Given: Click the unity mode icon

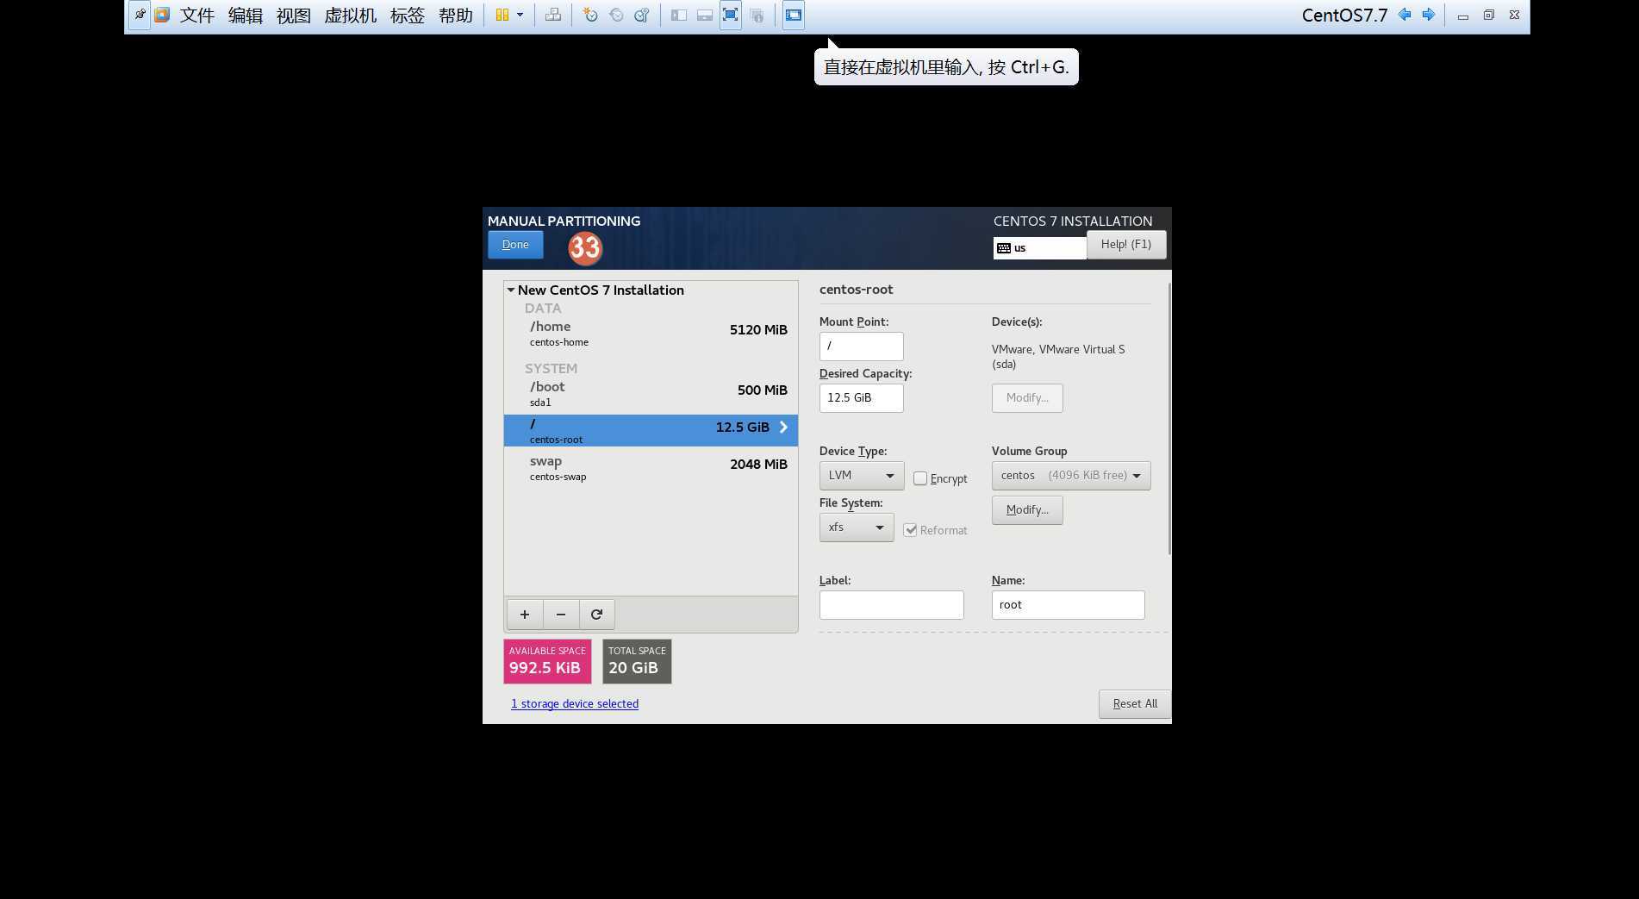Looking at the screenshot, I should click(757, 15).
